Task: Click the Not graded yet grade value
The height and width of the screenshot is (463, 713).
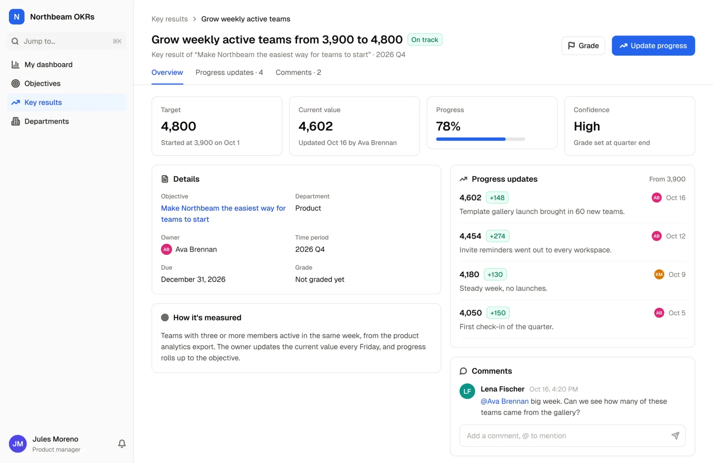Action: 320,280
